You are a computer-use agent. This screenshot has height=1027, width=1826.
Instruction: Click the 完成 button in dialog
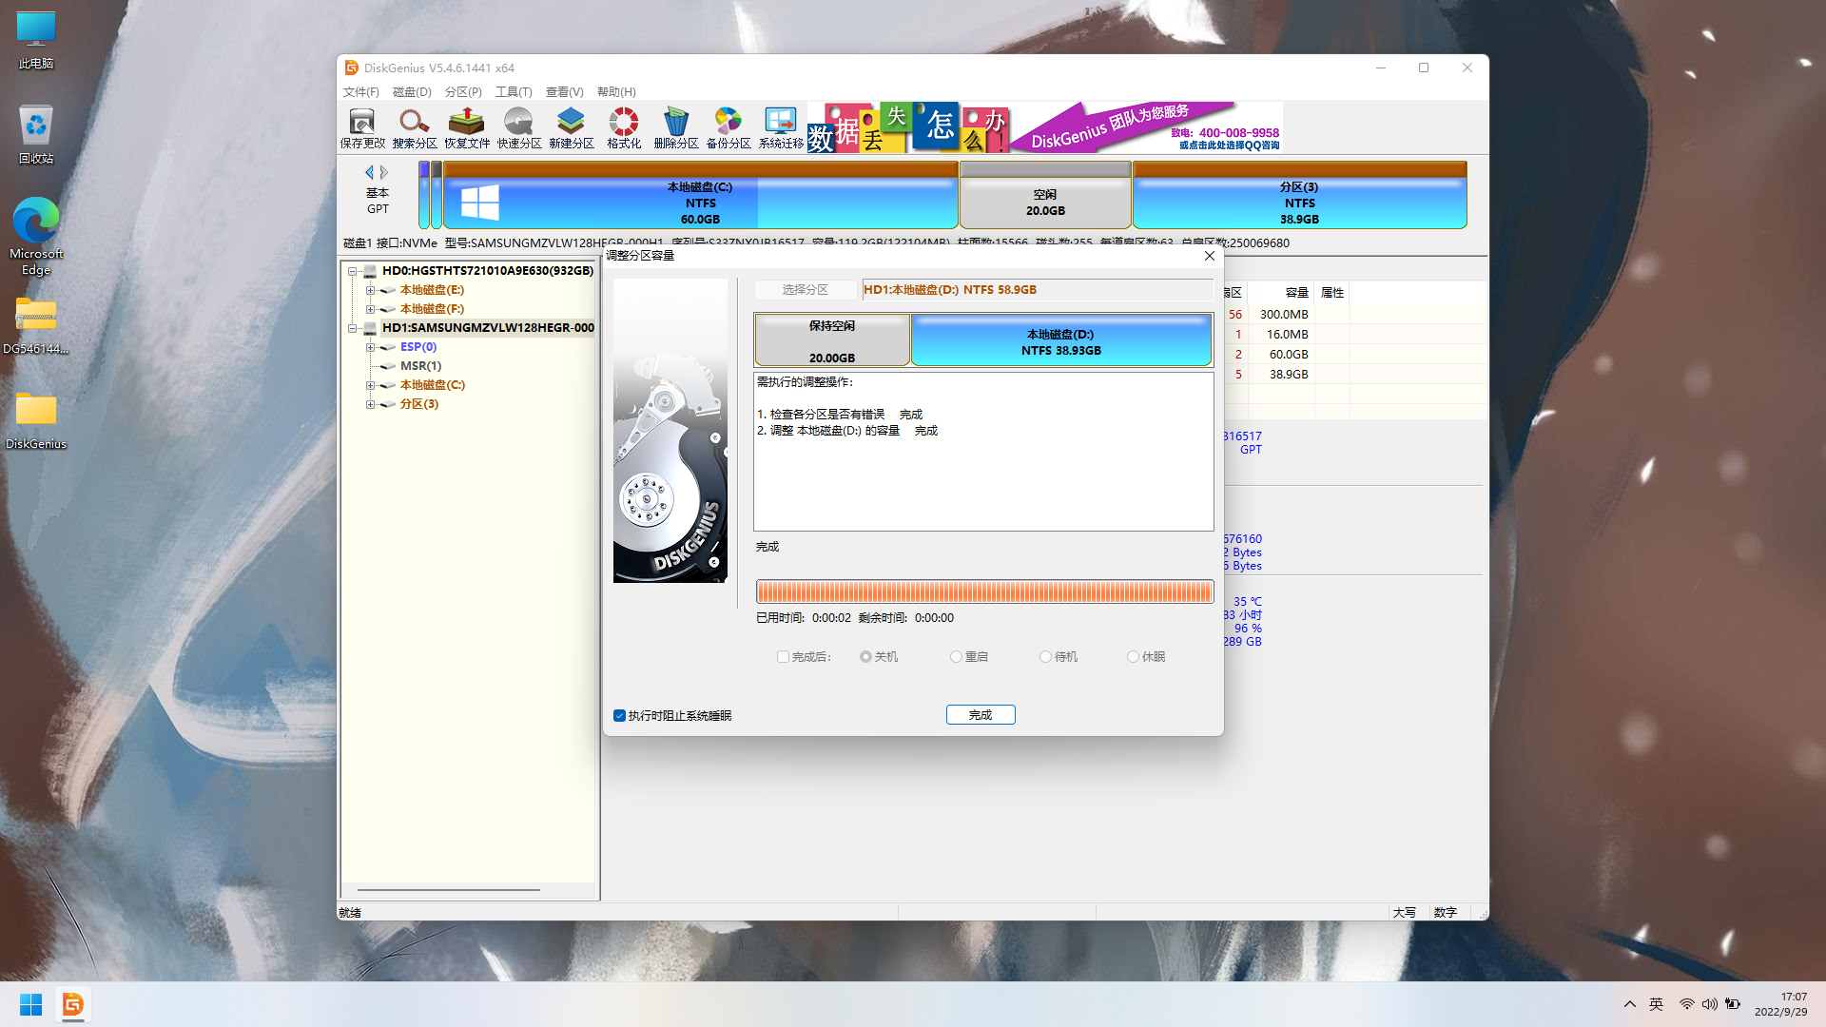pos(981,715)
